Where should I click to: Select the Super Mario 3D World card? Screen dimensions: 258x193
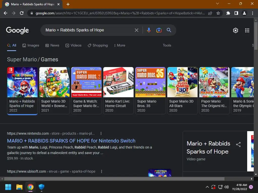54,90
